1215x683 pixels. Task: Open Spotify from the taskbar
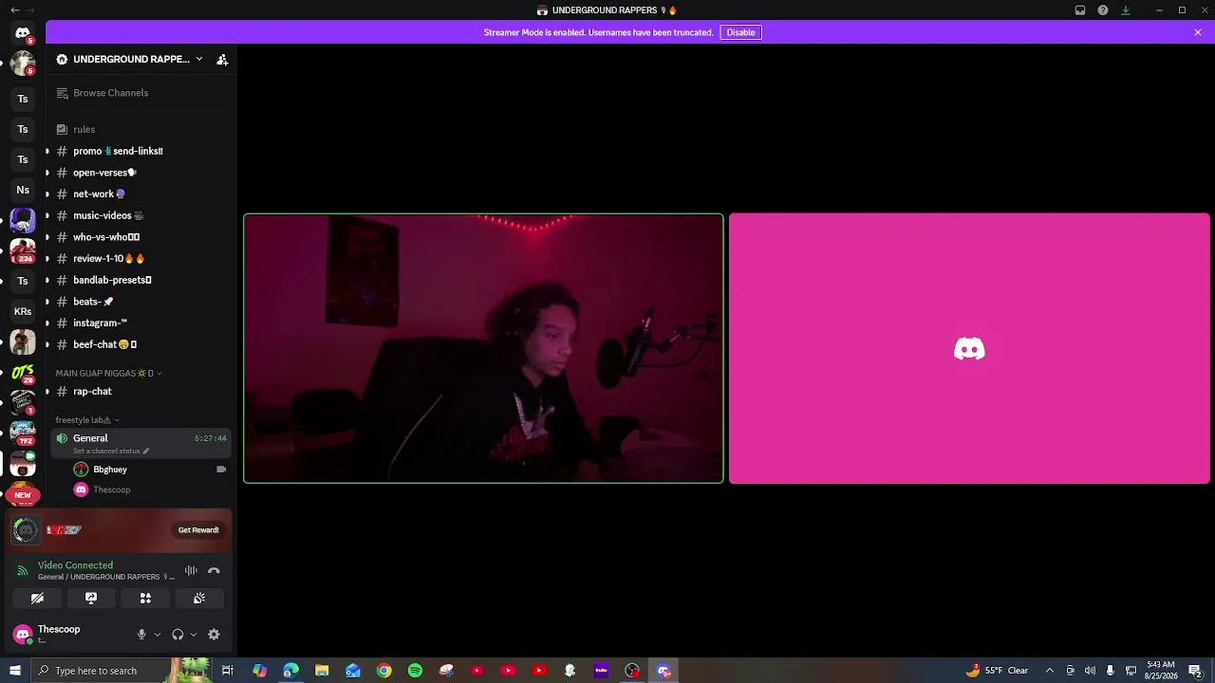point(415,671)
